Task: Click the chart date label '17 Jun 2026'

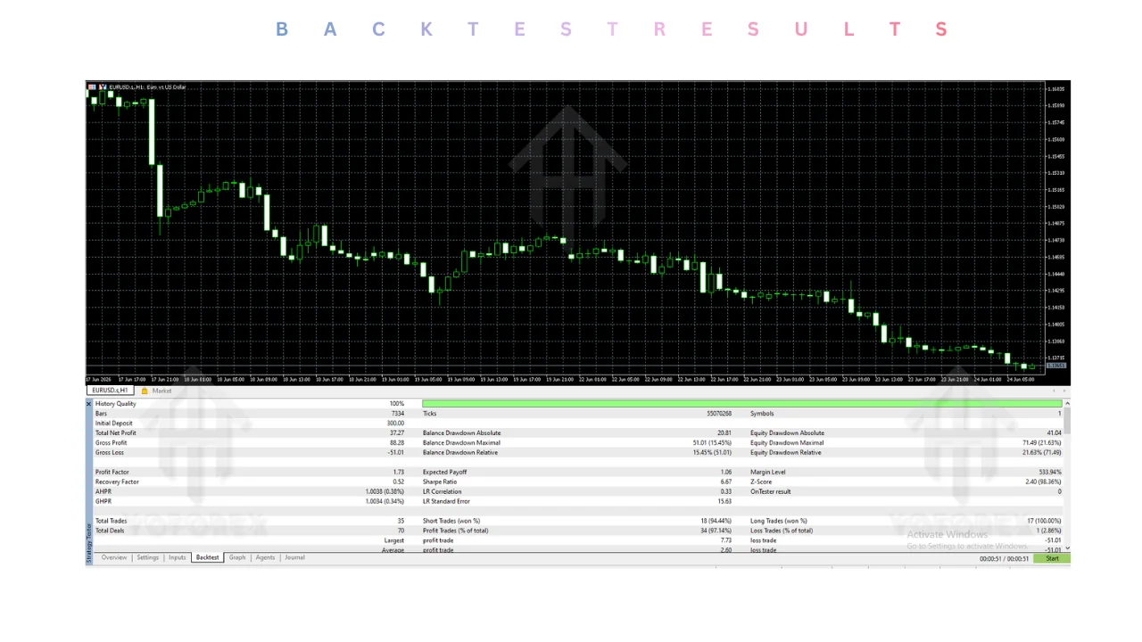Action: pyautogui.click(x=98, y=380)
